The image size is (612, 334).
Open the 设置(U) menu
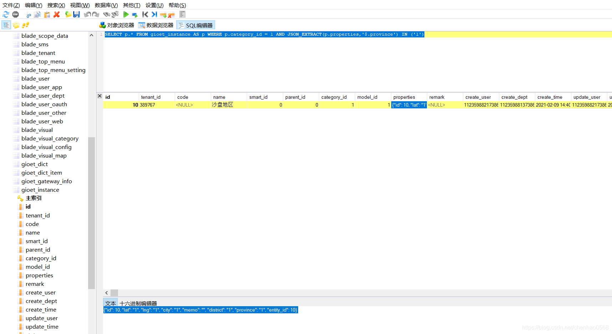154,5
